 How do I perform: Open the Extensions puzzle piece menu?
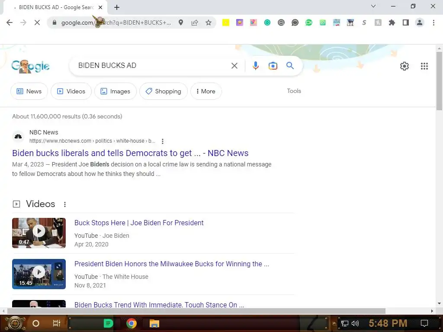[x=392, y=22]
